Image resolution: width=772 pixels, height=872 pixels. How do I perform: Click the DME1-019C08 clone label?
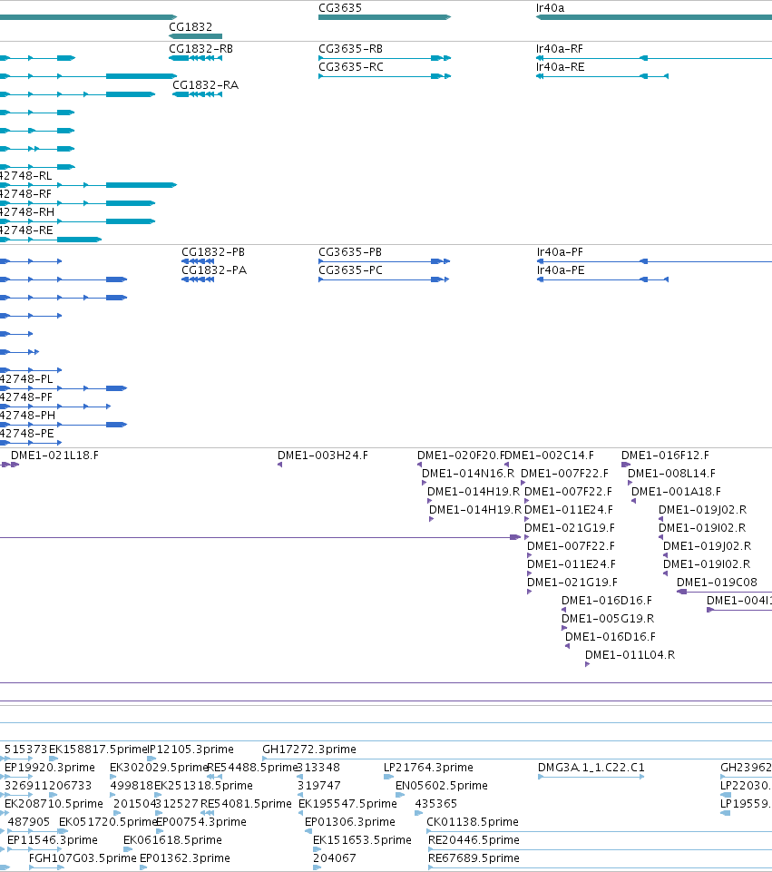click(717, 583)
